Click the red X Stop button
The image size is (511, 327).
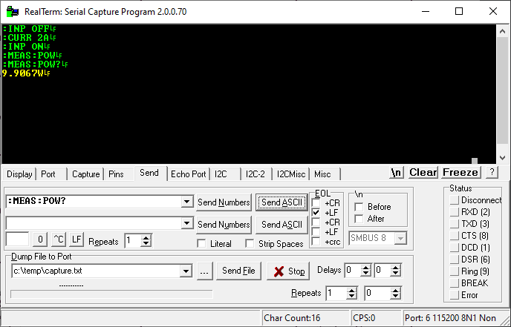point(288,271)
